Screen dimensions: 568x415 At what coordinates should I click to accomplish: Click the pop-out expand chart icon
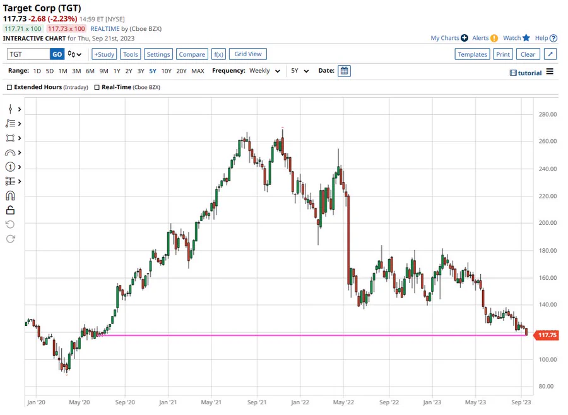550,54
